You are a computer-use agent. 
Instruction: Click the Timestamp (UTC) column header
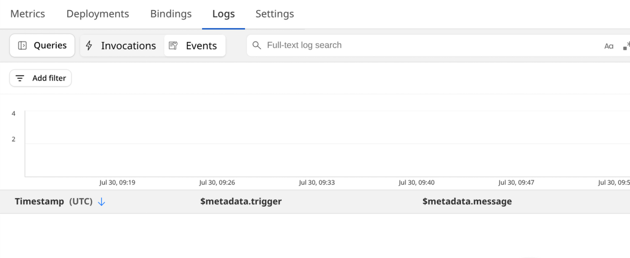(53, 202)
